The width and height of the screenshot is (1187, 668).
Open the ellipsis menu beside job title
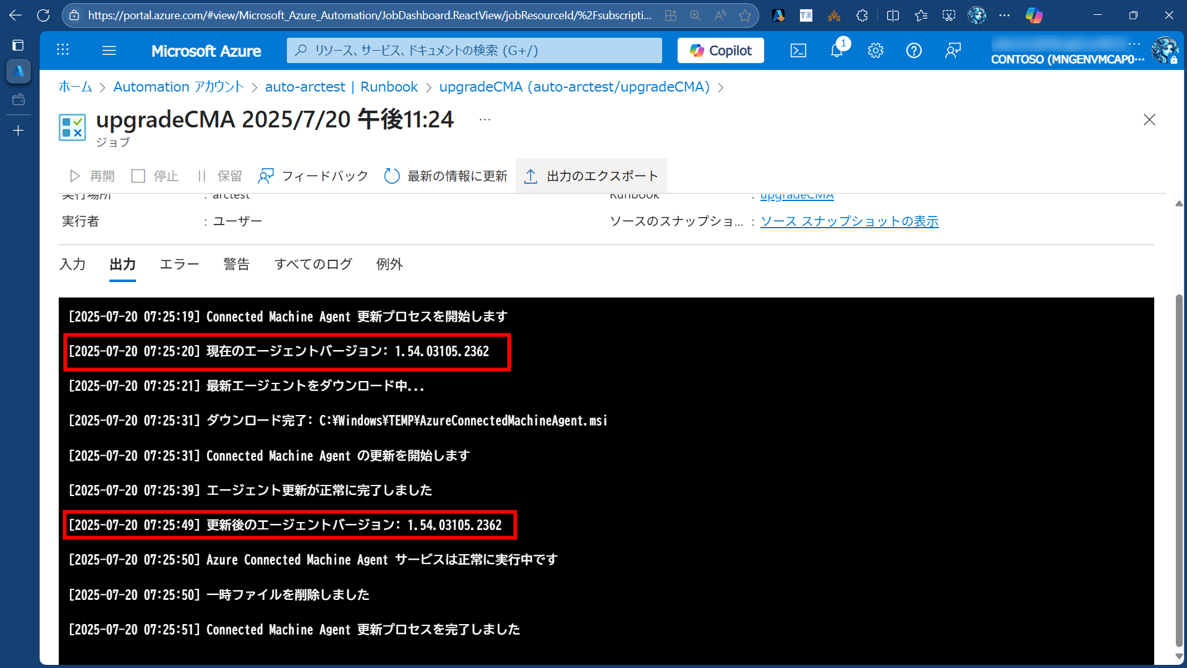[x=485, y=119]
